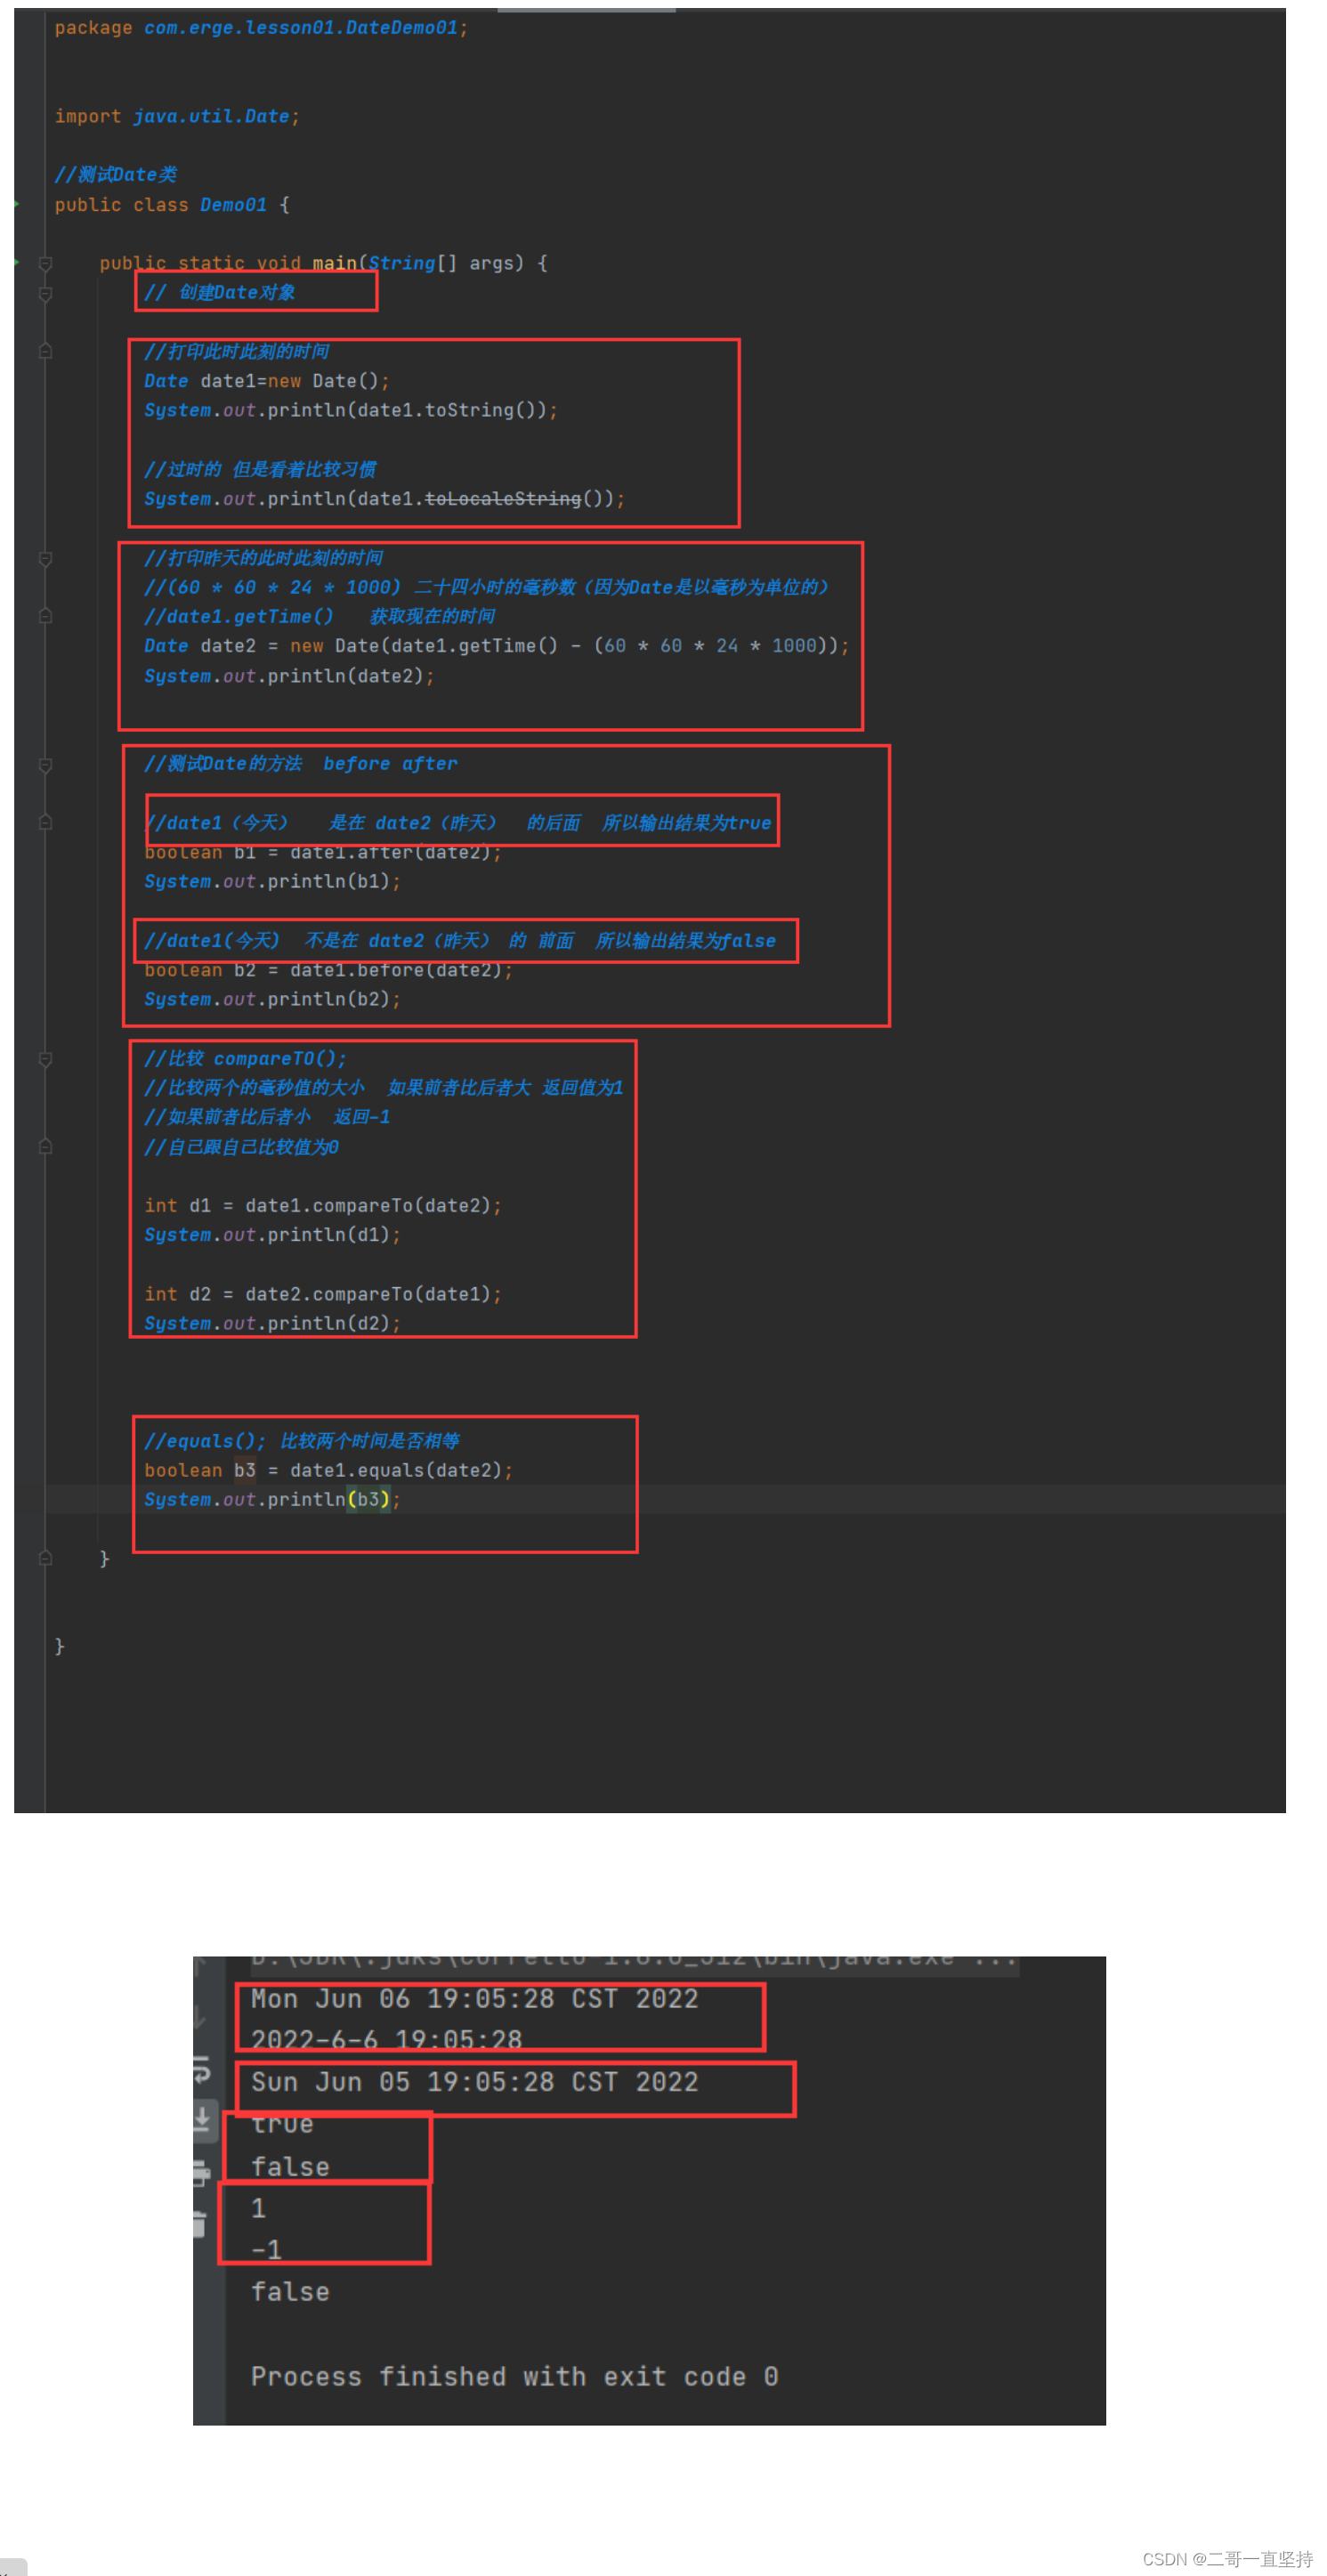Collapse fold marker beside 比较 compareTO() comment
Screen dimensions: 1327x2576
pyautogui.click(x=45, y=1058)
